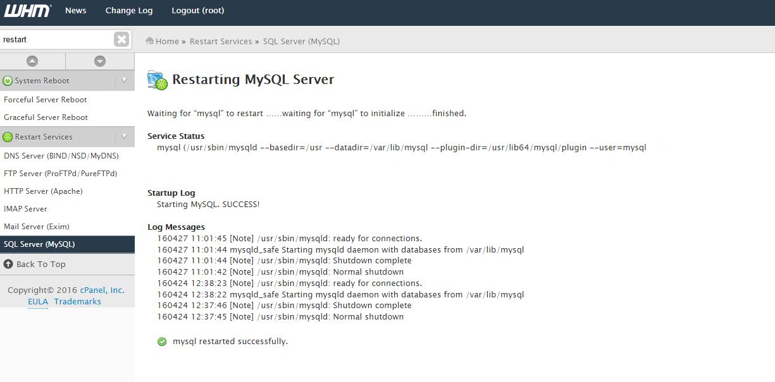
Task: Click the green success checkmark icon
Action: click(162, 342)
